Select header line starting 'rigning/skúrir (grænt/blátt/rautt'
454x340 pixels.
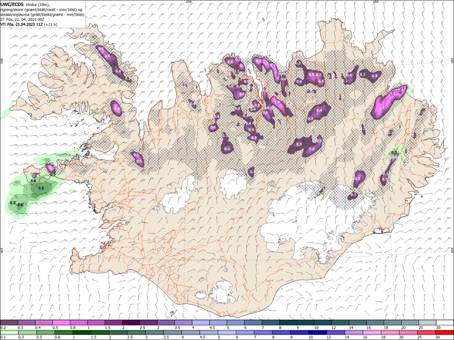pos(41,10)
